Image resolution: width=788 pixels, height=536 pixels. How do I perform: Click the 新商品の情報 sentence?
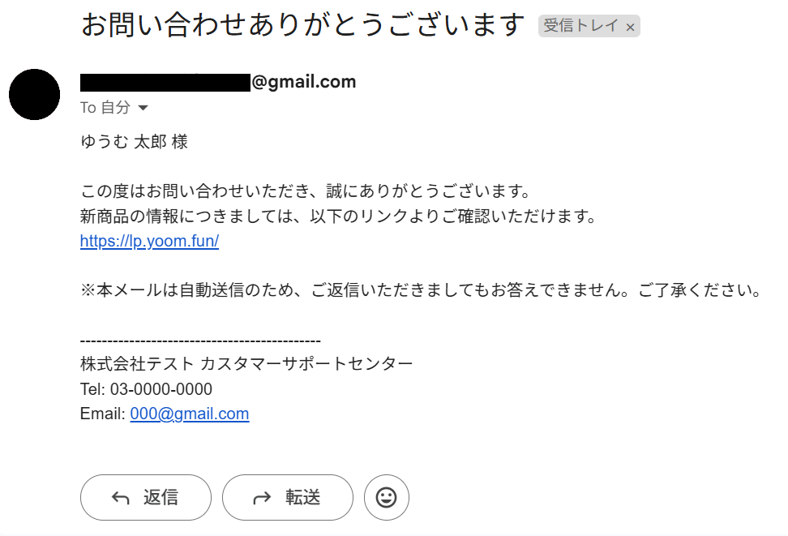(x=338, y=217)
